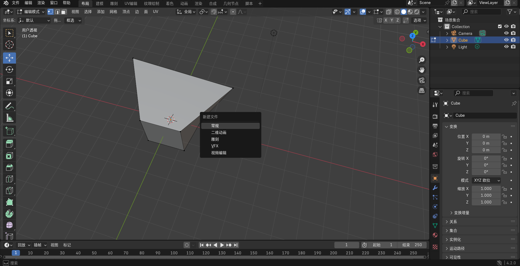Viewport: 520px width, 266px height.
Task: Enable face select mode
Action: (x=64, y=12)
